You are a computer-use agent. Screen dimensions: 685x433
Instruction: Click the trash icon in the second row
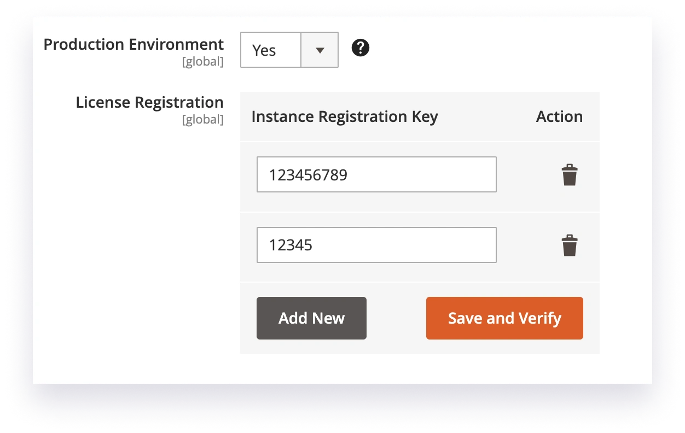570,244
